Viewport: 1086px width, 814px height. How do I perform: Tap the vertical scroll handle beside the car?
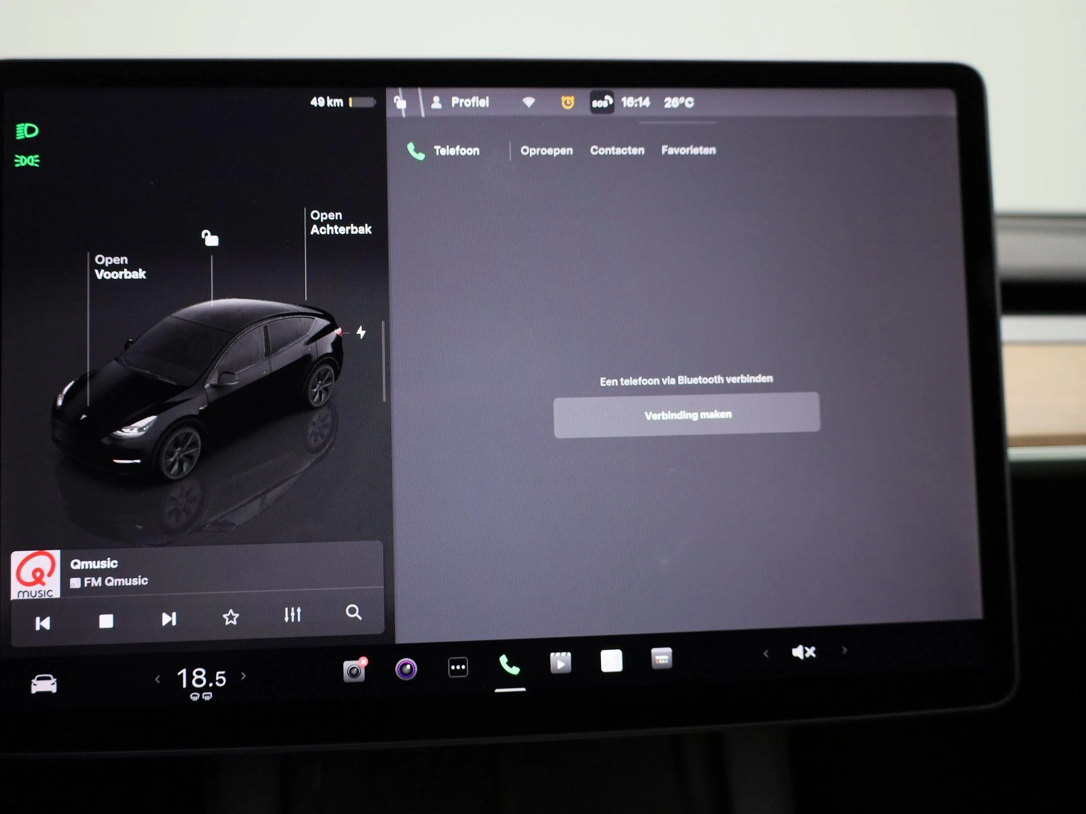pyautogui.click(x=384, y=362)
